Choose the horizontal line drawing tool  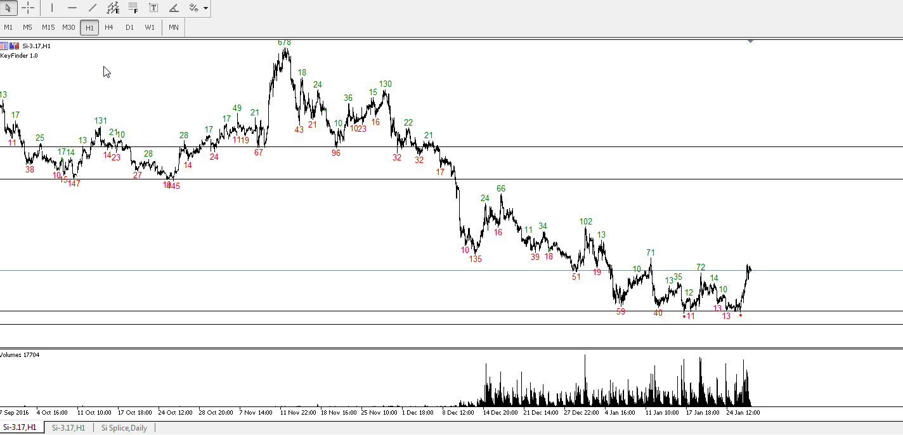72,8
